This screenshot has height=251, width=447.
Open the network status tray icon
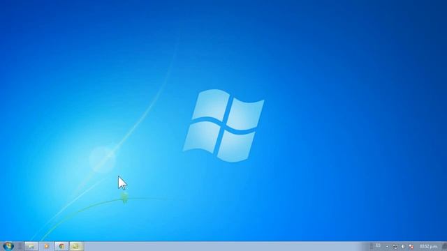pos(395,246)
